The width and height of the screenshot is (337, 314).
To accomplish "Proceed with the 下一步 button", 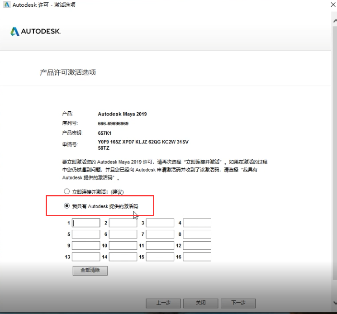I will pos(238,303).
